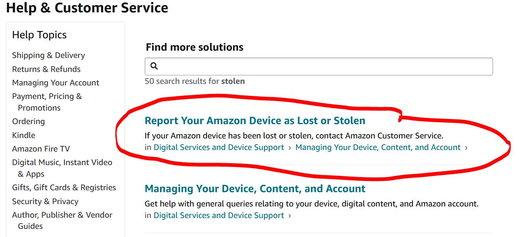
Task: Select Security & Privacy help topic
Action: click(x=45, y=201)
